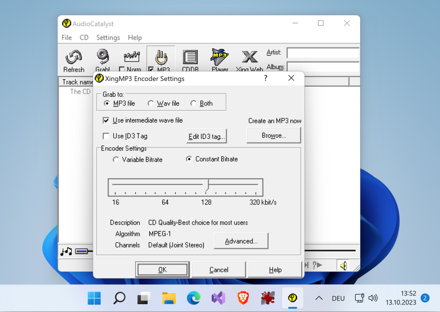The width and height of the screenshot is (440, 312).
Task: Open the notification badge
Action: point(425,298)
